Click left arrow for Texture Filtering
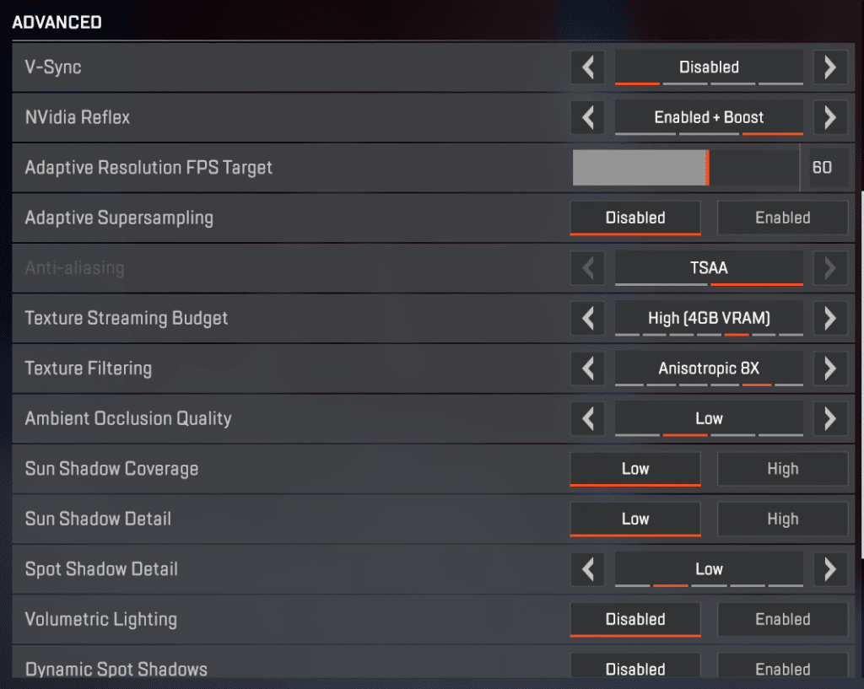The image size is (864, 689). 587,369
